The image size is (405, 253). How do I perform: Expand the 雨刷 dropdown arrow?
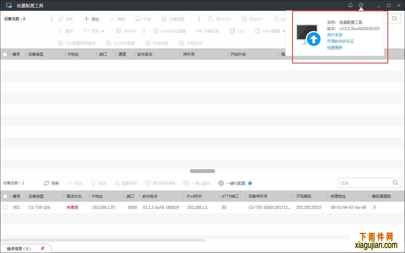103,31
